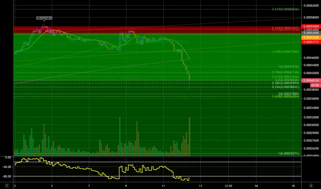Click the 0.00030500 axis price

tap(311, 125)
